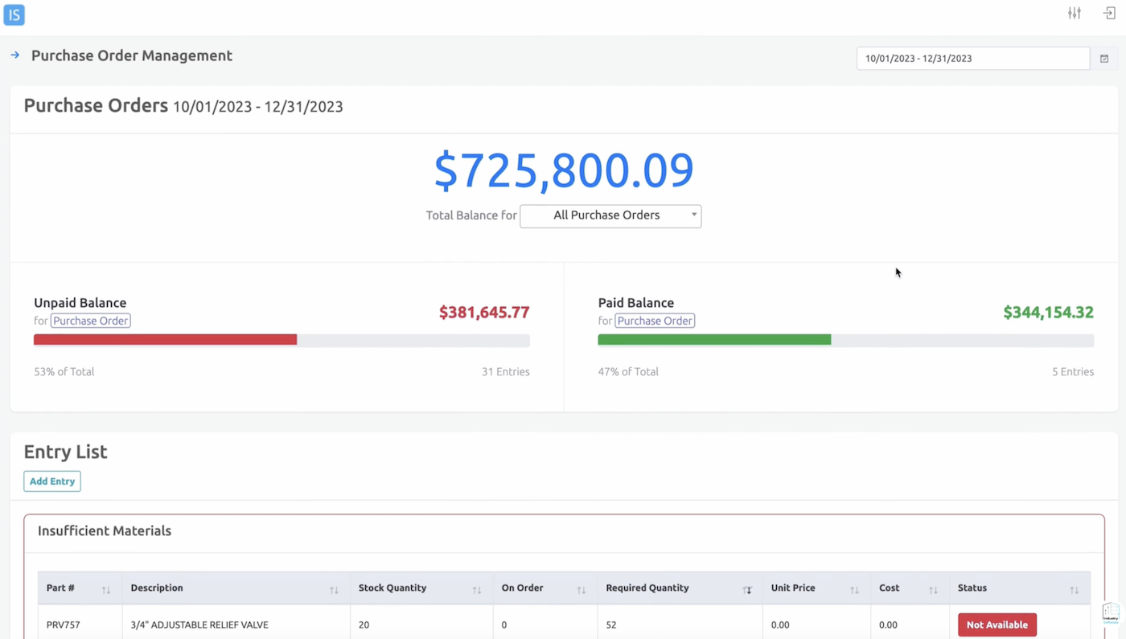Click the sort icon on the Status column
The image size is (1126, 639).
(x=1075, y=588)
